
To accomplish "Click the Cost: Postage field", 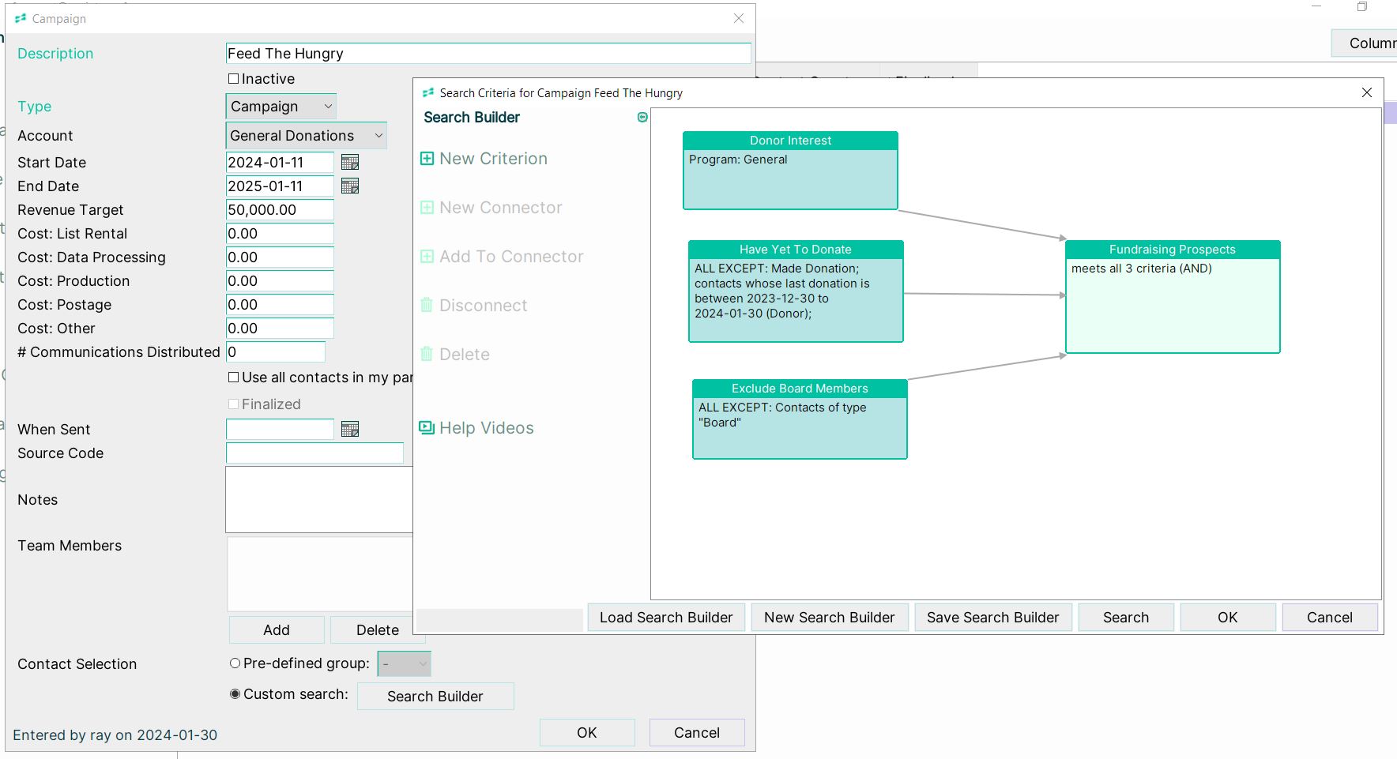I will coord(280,305).
